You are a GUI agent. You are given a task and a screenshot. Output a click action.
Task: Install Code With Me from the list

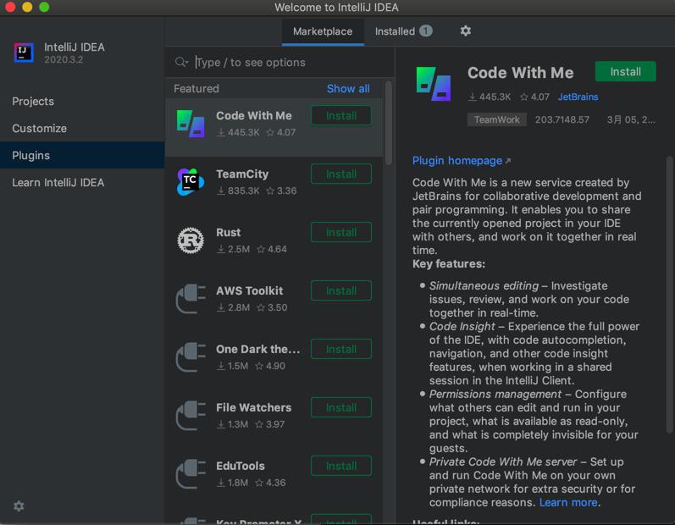tap(341, 116)
